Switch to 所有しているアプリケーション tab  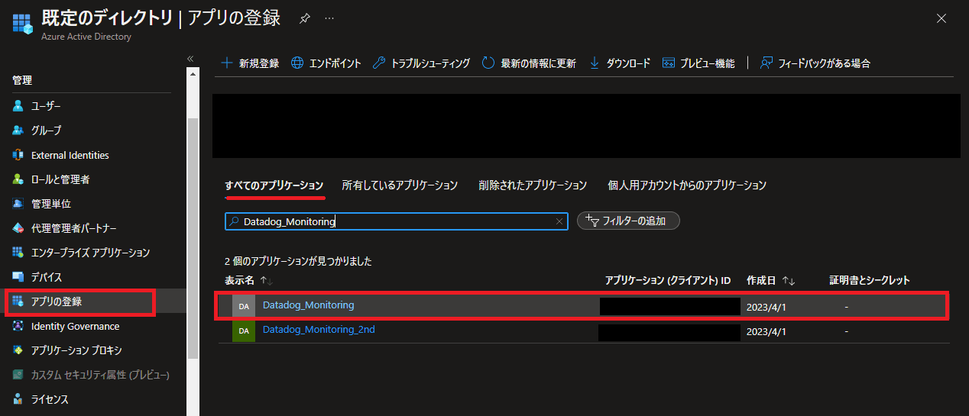[400, 185]
